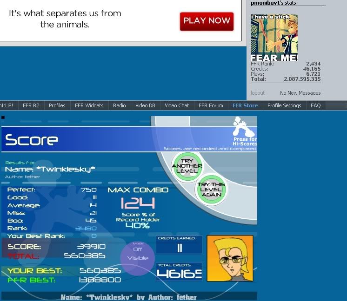The width and height of the screenshot is (347, 301).
Task: Toggle the Mods Off/Visible purple circle
Action: (x=138, y=254)
